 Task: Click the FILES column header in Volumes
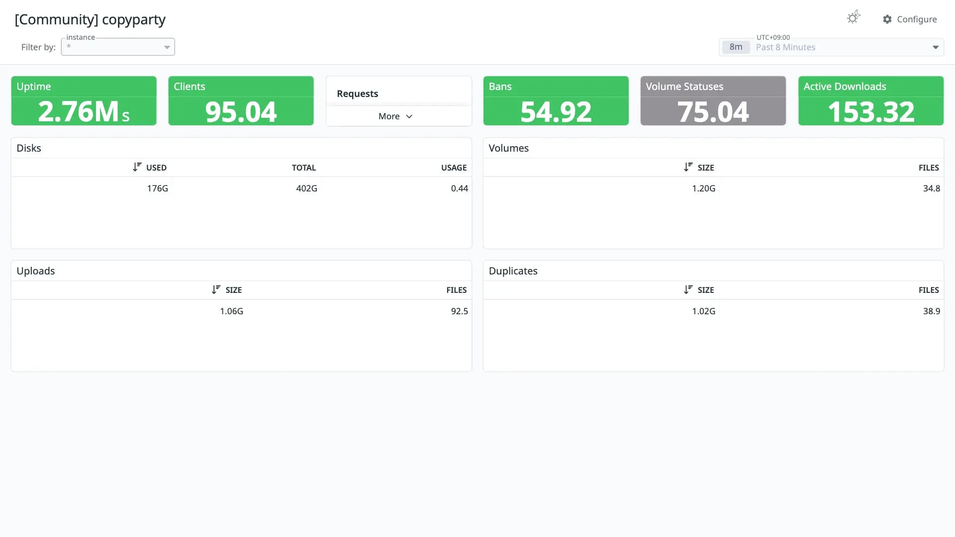929,168
